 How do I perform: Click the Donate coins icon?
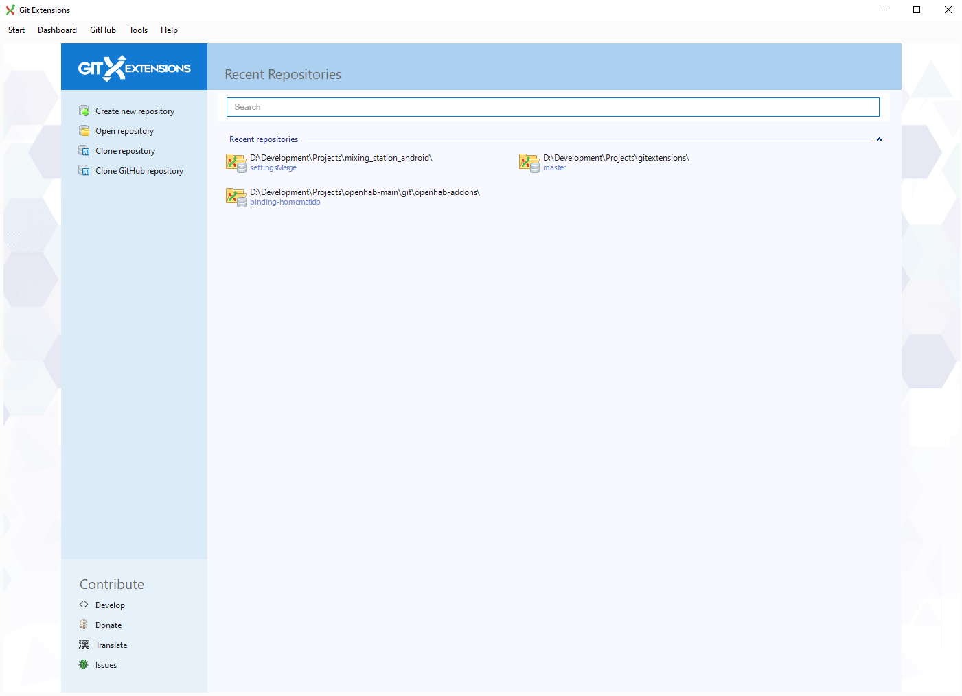[83, 625]
